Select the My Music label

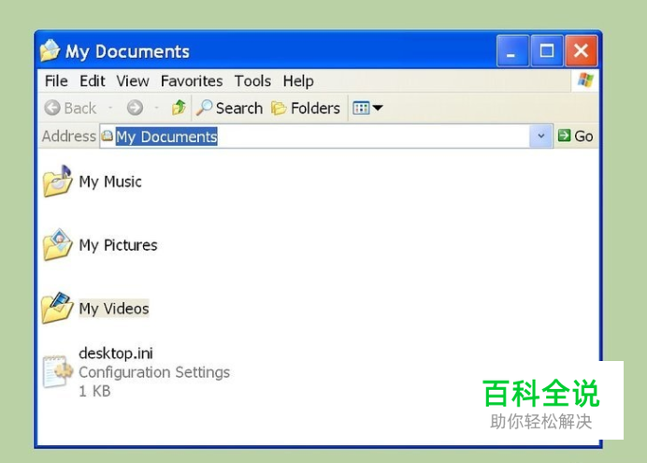(x=110, y=181)
